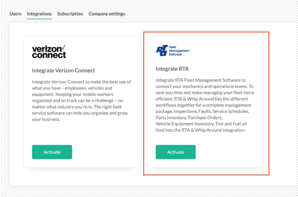Screen dimensions: 298x197
Task: Click the red checkmark in the Verizon logo
Action: [x=63, y=47]
